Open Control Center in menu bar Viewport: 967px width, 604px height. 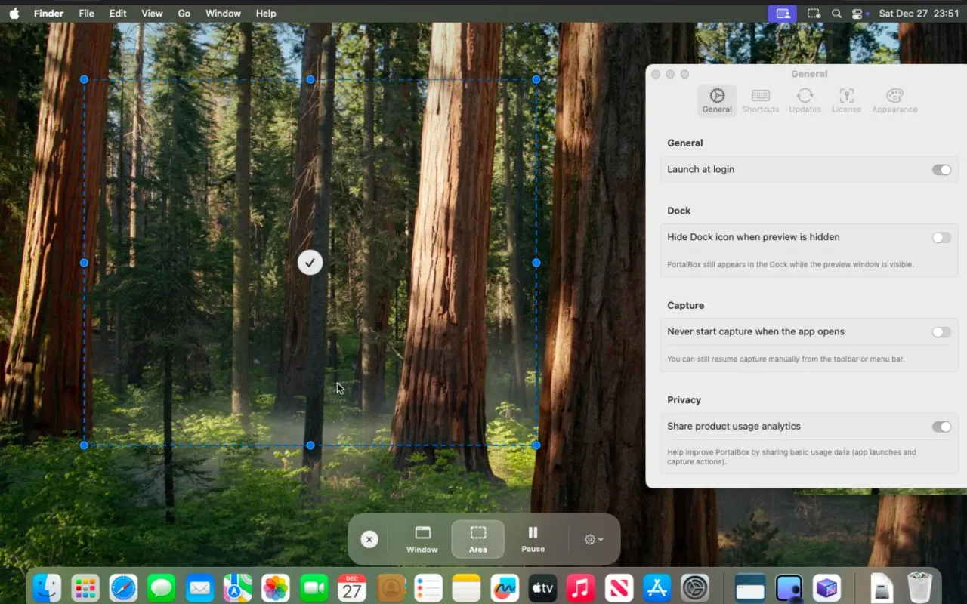click(x=857, y=14)
